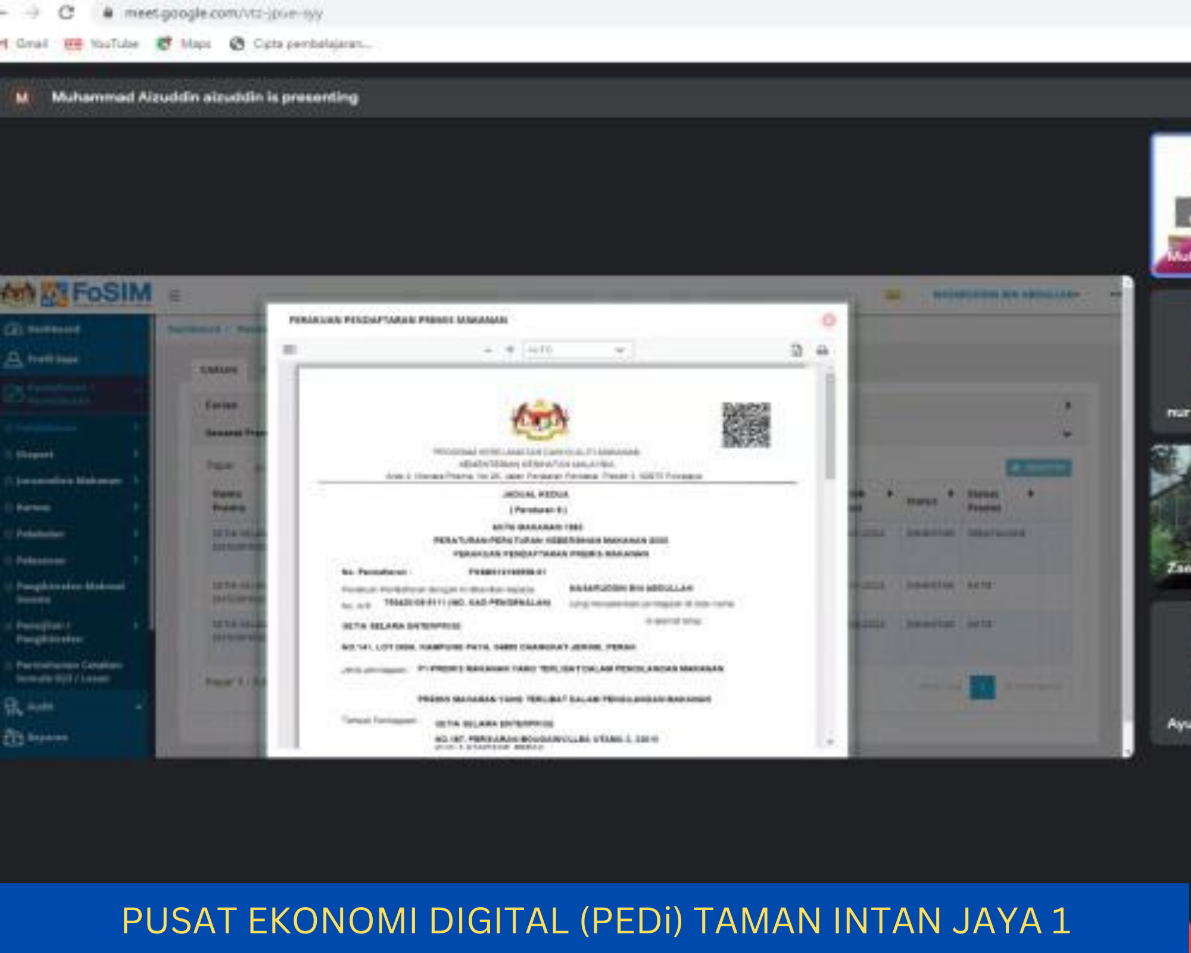Click the PDF print icon
The width and height of the screenshot is (1191, 953).
822,350
